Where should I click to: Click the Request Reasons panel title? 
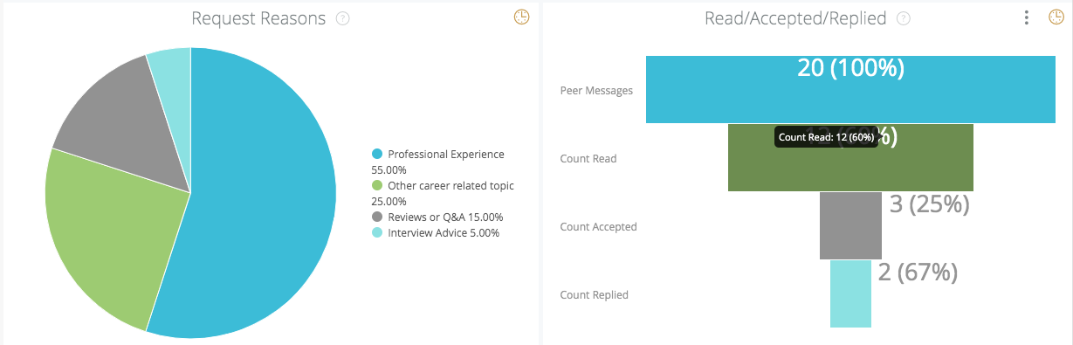[x=258, y=18]
